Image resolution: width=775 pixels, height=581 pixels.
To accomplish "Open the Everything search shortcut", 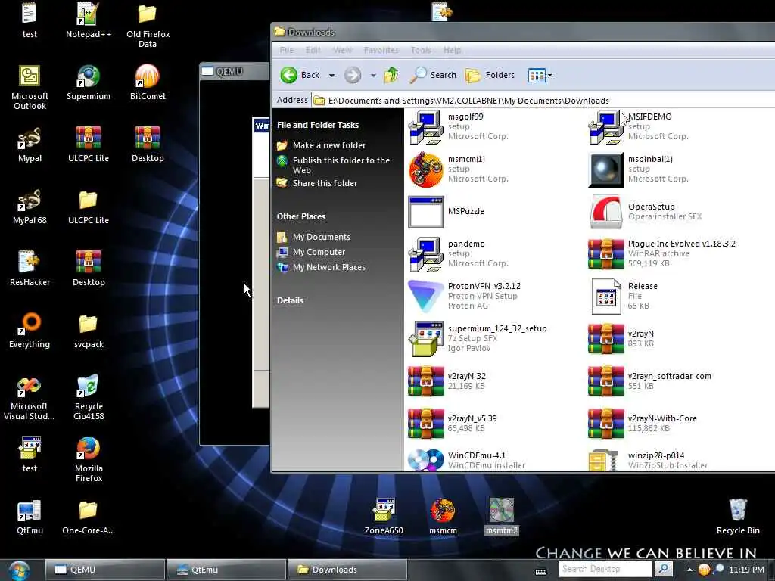I will (x=30, y=331).
